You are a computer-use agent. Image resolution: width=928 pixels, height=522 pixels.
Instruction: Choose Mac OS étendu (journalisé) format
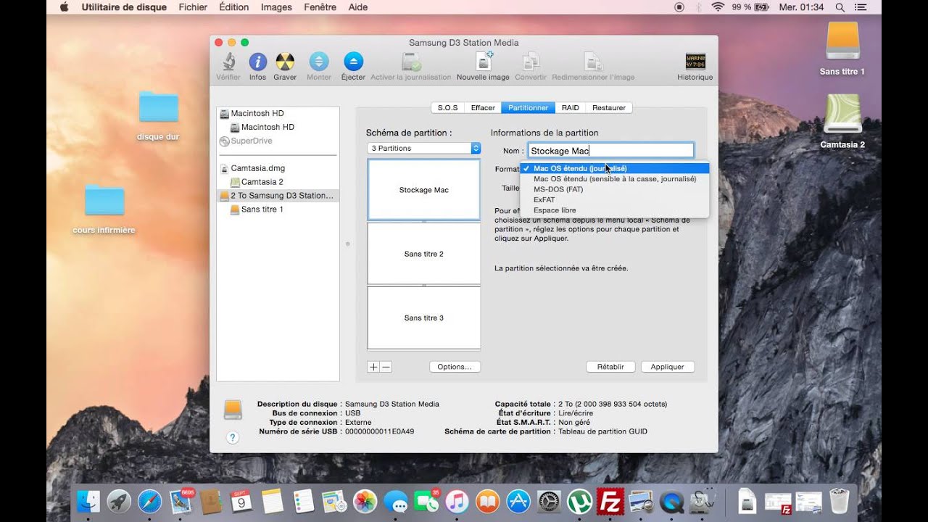614,168
